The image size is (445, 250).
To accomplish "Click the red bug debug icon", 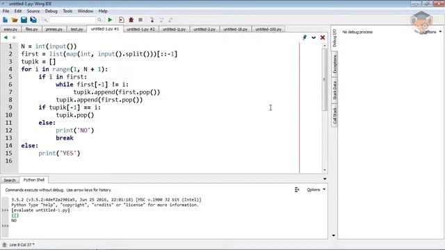I will [131, 20].
